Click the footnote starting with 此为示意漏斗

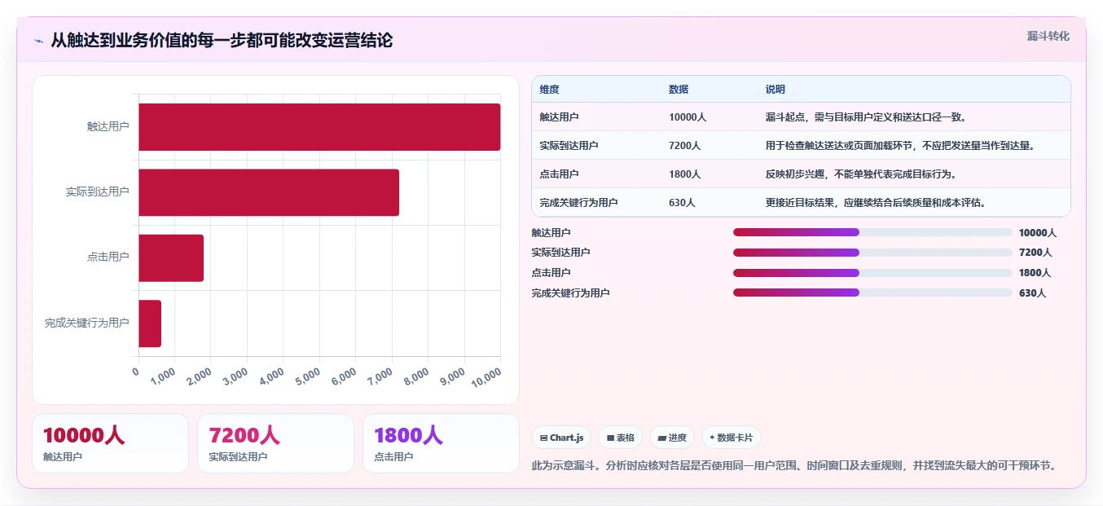point(794,466)
